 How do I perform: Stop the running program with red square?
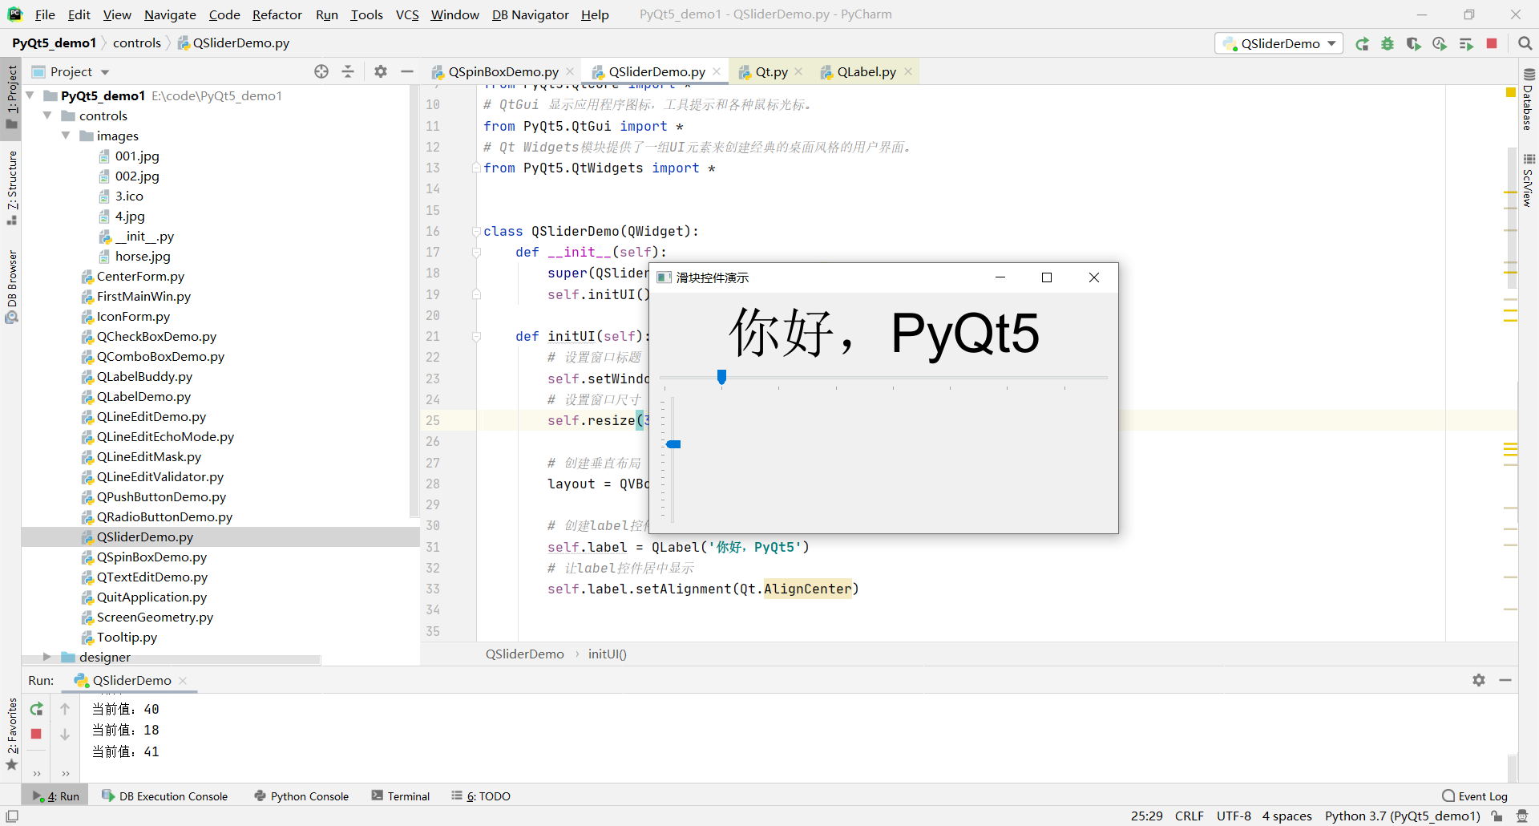point(1492,43)
